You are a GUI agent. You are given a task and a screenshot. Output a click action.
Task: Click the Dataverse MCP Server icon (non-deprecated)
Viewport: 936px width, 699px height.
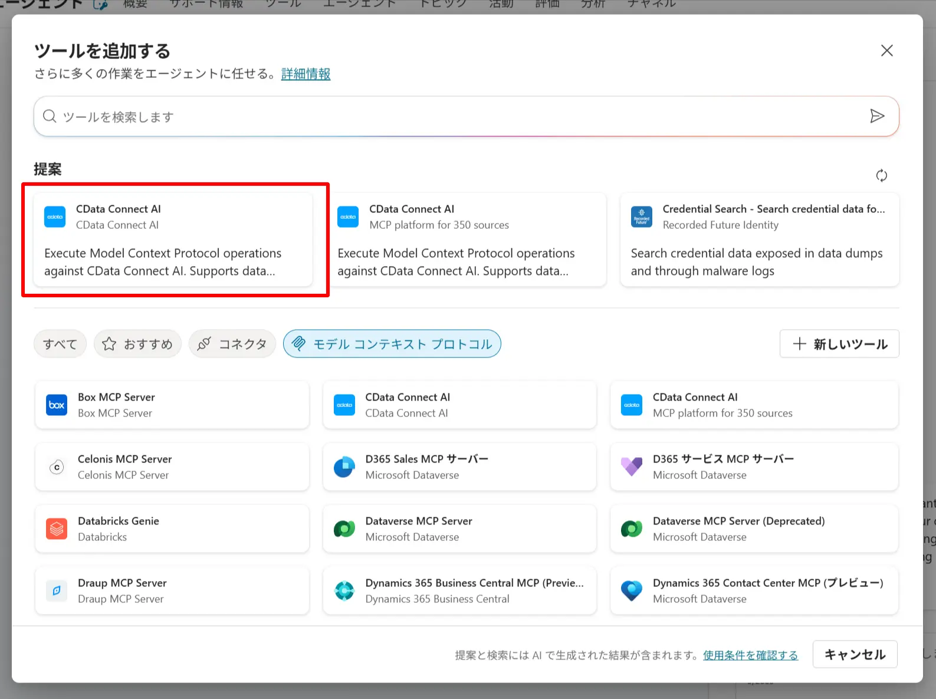344,529
